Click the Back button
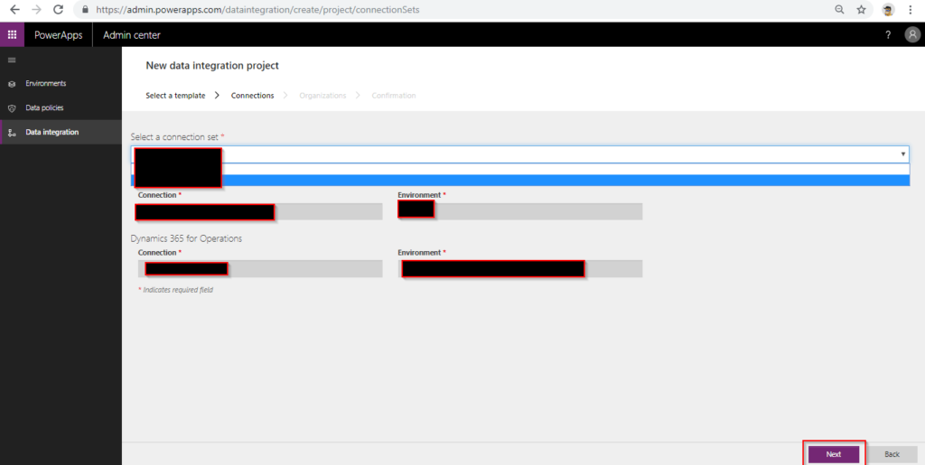This screenshot has width=925, height=465. tap(892, 454)
